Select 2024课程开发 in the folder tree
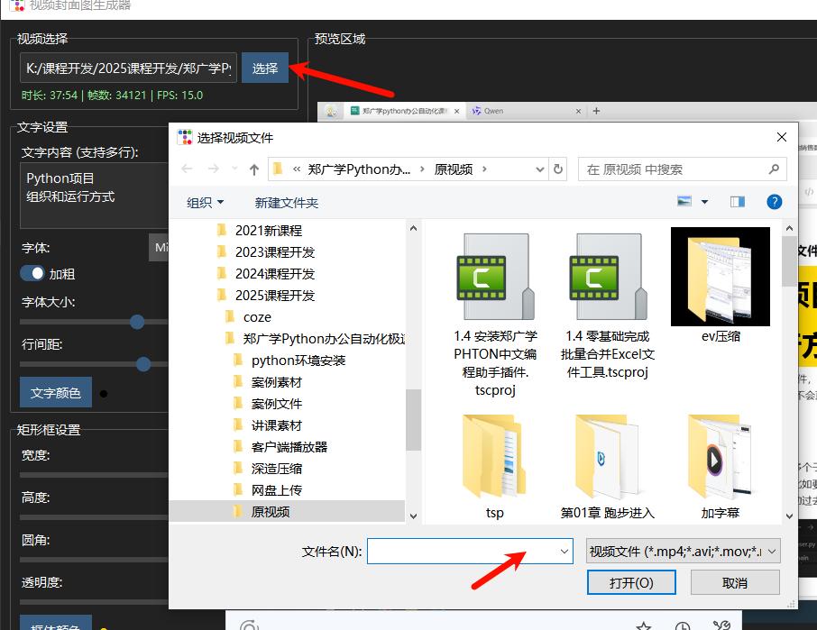 tap(274, 274)
